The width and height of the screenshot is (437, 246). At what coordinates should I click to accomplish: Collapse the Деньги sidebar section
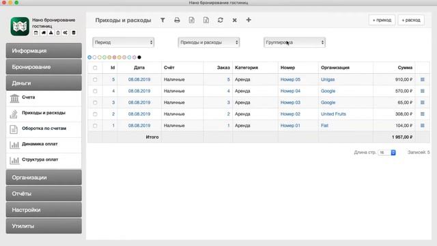(44, 83)
